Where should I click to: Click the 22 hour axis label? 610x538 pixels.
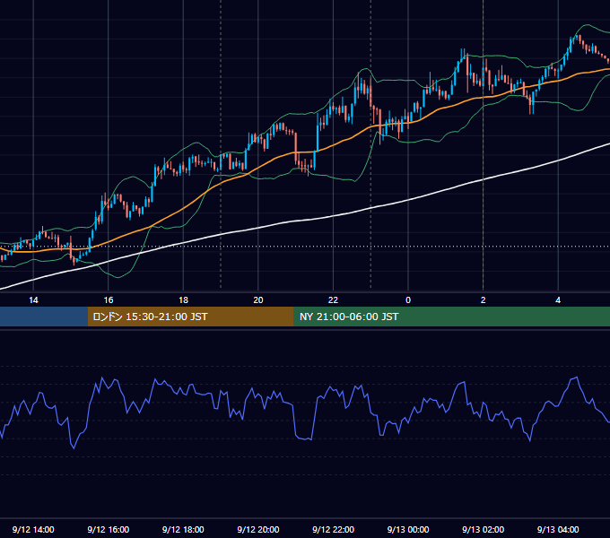[333, 300]
